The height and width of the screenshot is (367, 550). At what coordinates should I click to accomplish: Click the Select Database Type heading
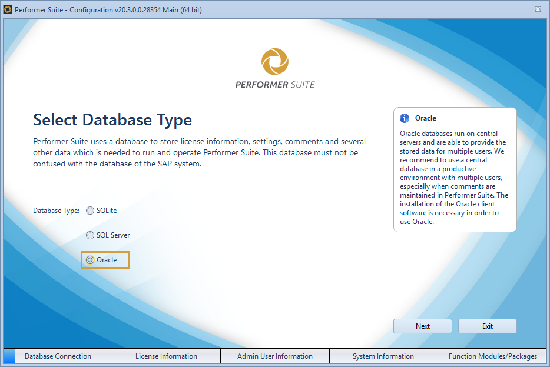pos(112,119)
